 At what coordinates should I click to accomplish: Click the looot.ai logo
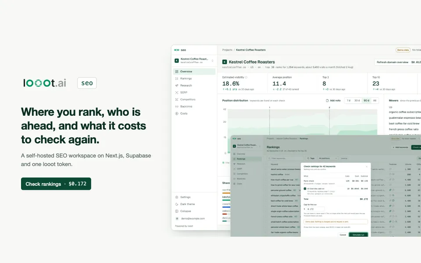click(45, 83)
